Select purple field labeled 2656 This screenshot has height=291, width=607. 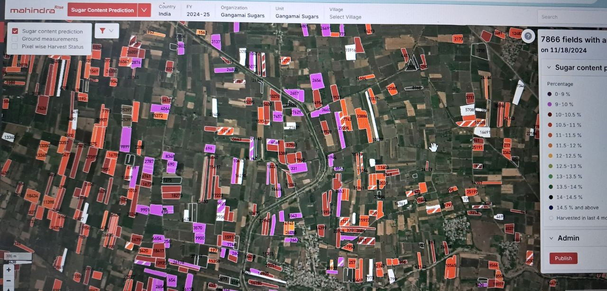[x=316, y=81]
